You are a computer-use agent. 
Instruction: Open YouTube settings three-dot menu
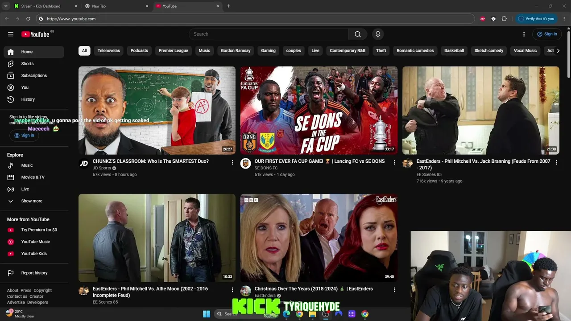tap(524, 34)
